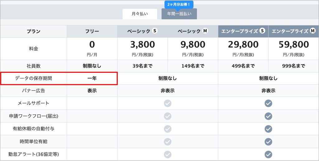Click the M badge beside エンタープライズ
This screenshot has width=319, height=161.
pyautogui.click(x=312, y=31)
